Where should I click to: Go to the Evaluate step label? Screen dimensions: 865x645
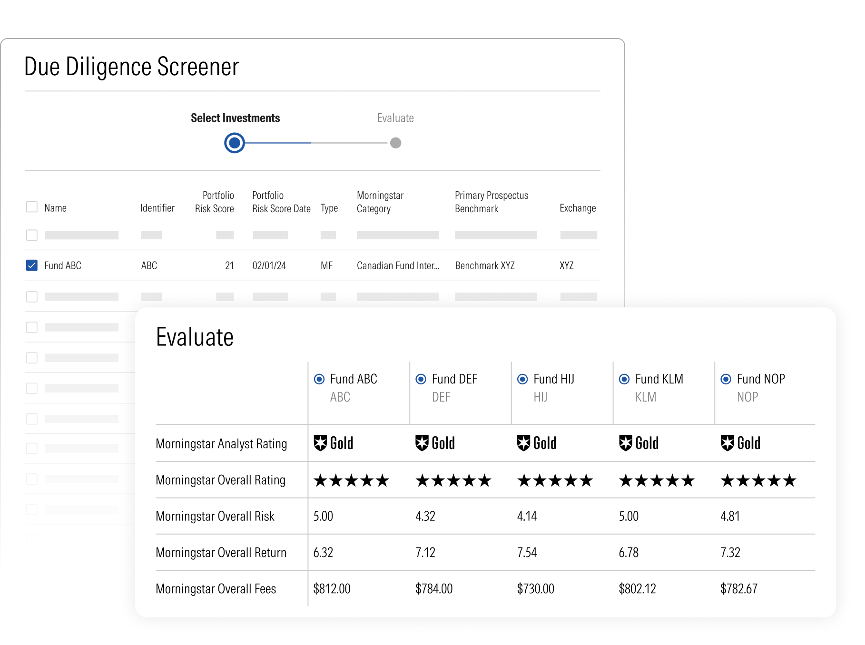pyautogui.click(x=395, y=118)
